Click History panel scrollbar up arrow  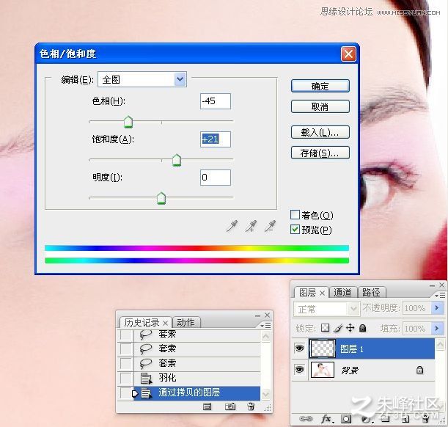265,336
